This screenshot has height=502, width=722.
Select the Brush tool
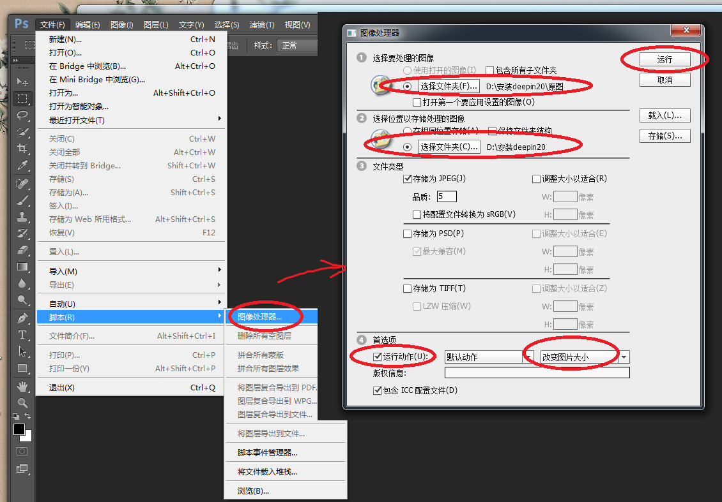coord(22,200)
